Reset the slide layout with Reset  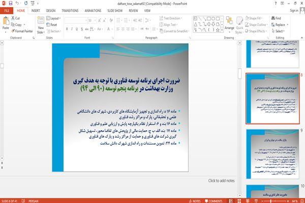tap(52, 25)
